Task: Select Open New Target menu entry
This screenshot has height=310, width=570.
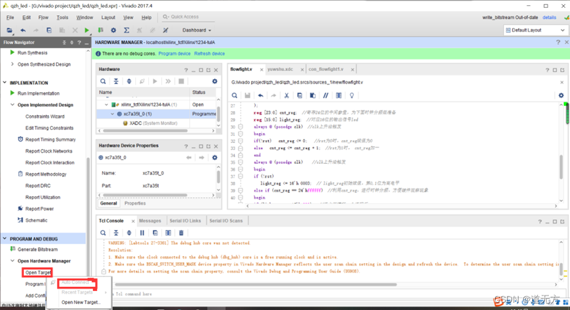Action: pos(81,302)
